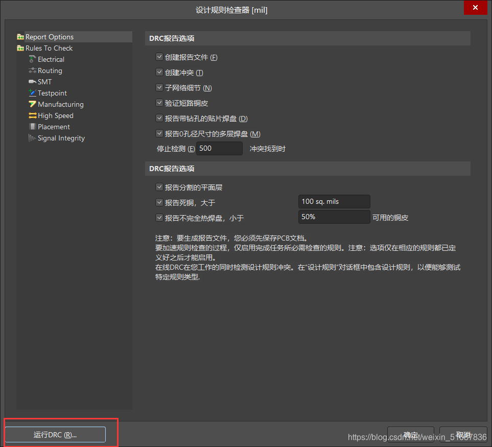Select the Electrical rules category icon
Viewport: 492px width, 447px height.
(x=32, y=59)
